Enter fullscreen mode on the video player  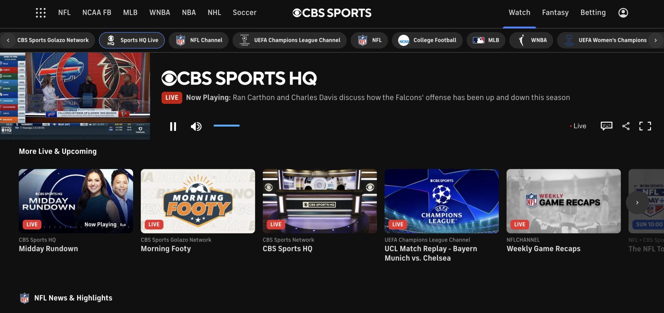pyautogui.click(x=645, y=126)
